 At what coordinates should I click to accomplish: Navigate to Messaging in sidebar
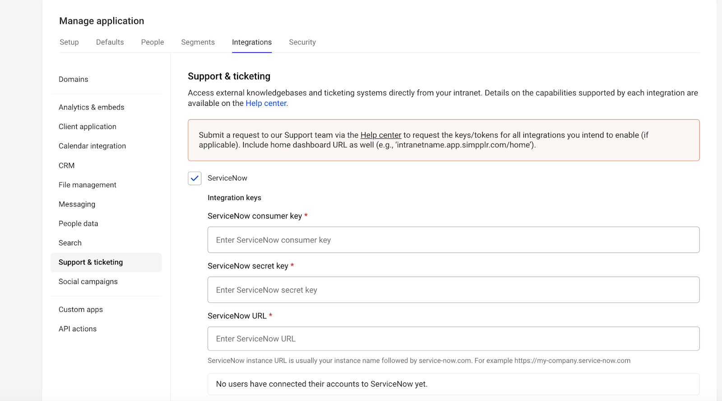[x=77, y=204]
